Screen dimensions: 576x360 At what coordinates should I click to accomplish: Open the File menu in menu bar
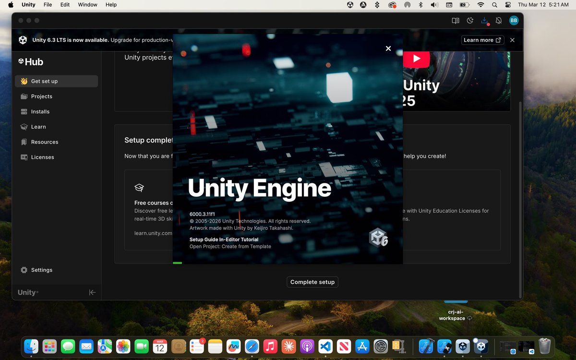[48, 5]
